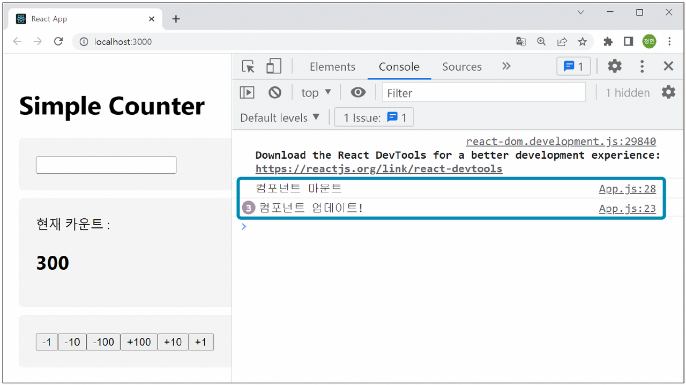Go back in browser history
686x385 pixels.
pyautogui.click(x=17, y=41)
